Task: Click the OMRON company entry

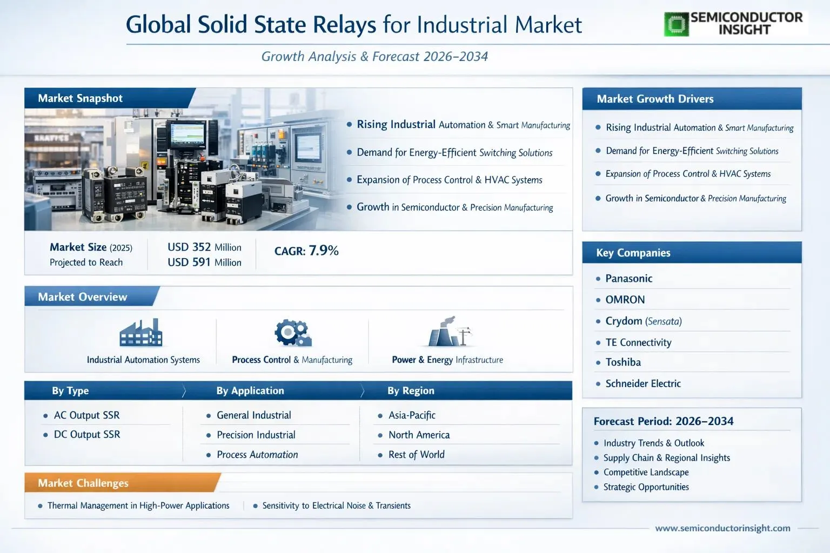Action: 625,300
